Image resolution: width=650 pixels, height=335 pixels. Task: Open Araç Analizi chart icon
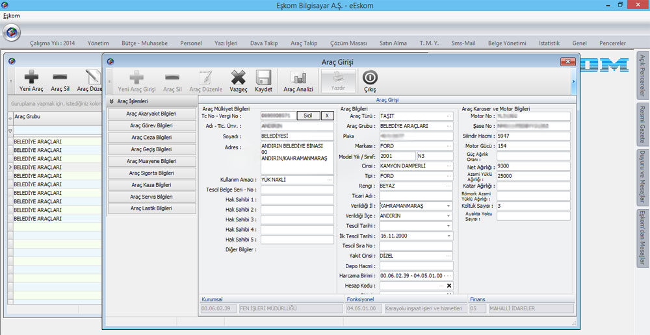pos(298,77)
